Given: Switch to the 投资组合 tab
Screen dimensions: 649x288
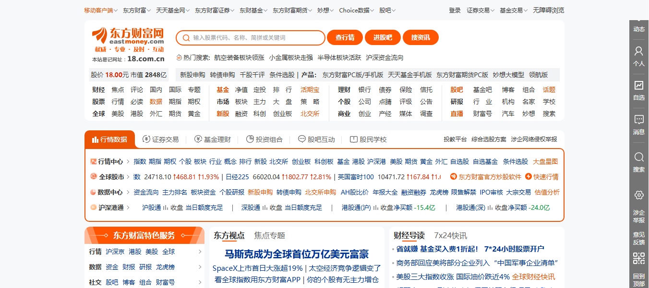Looking at the screenshot, I should [x=264, y=139].
